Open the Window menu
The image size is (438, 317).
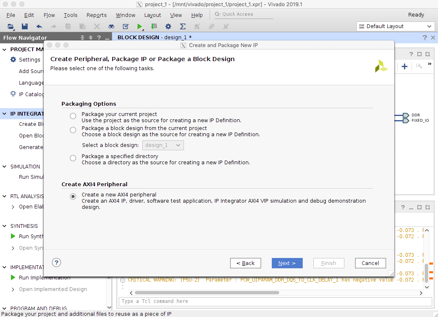point(125,15)
